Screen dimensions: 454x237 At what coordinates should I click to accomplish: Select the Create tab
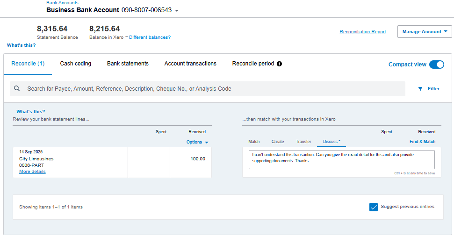[x=278, y=142]
